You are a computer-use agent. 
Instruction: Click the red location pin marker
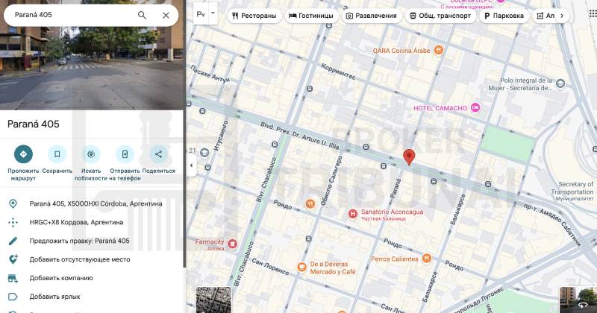409,157
